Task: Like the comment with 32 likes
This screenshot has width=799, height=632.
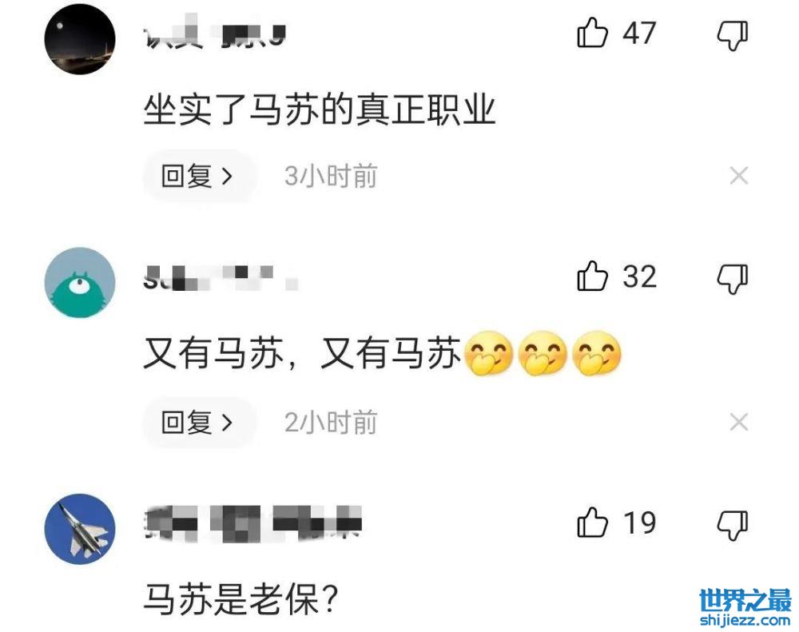Action: (593, 276)
